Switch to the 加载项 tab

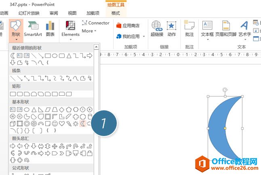(x=93, y=13)
